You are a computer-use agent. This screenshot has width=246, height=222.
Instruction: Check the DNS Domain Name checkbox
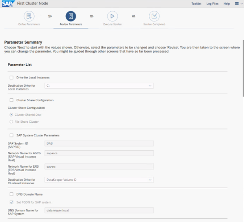(x=11, y=194)
